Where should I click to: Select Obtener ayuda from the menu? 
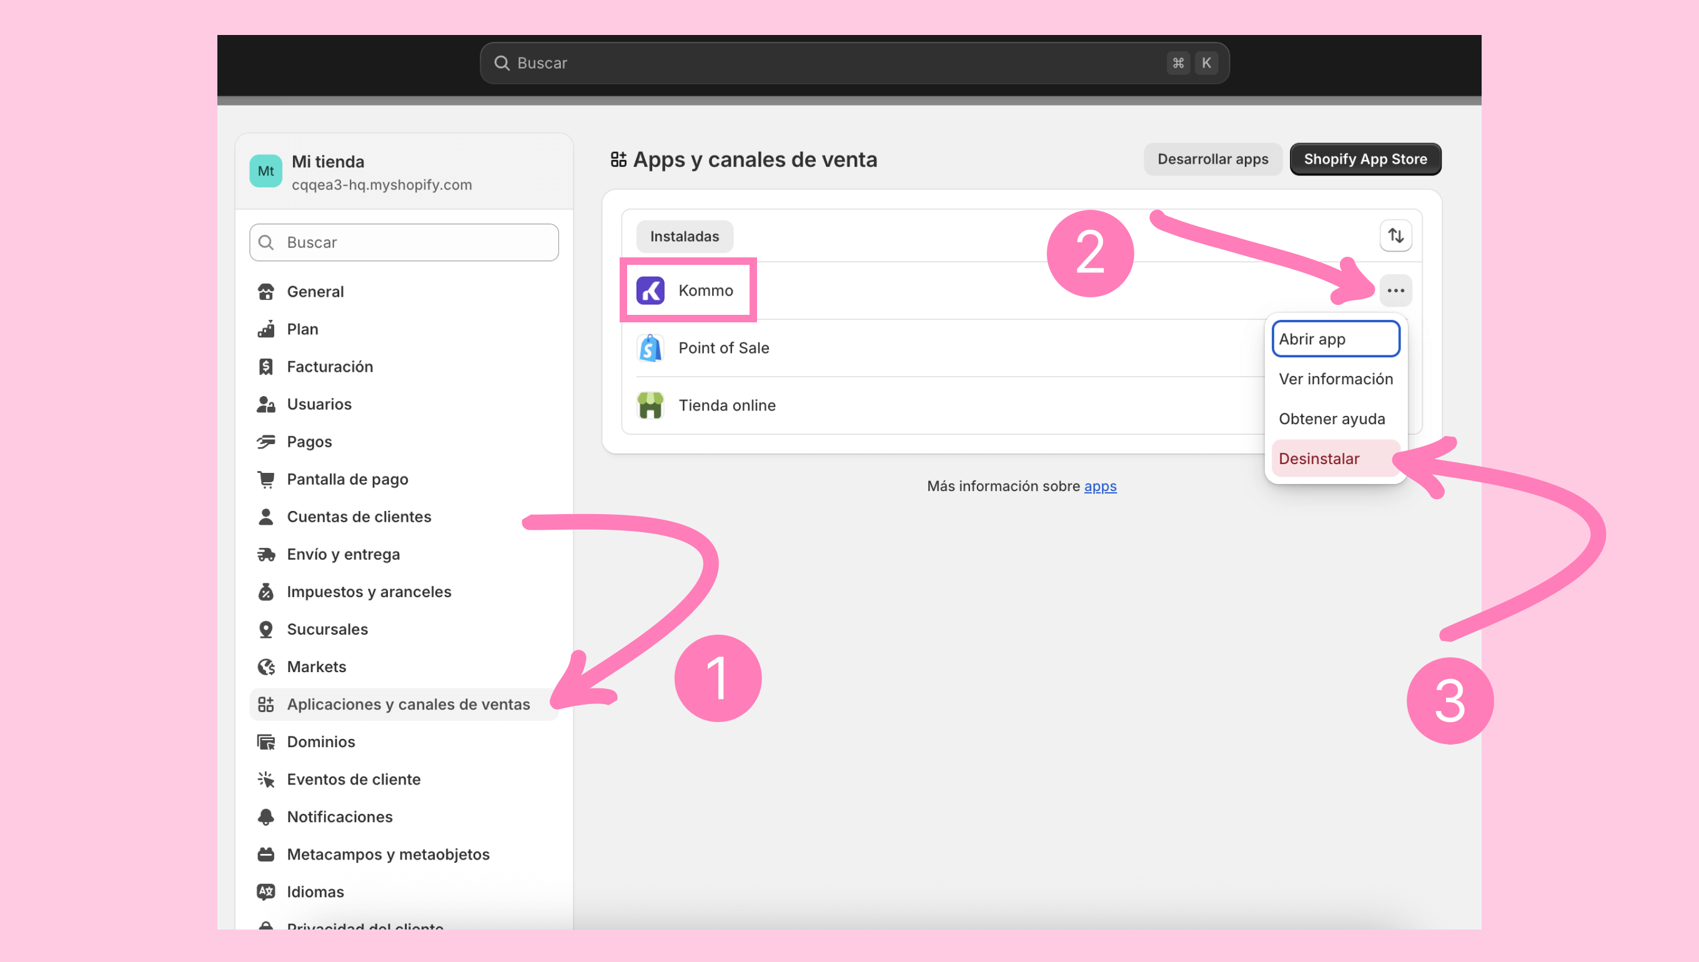1335,419
